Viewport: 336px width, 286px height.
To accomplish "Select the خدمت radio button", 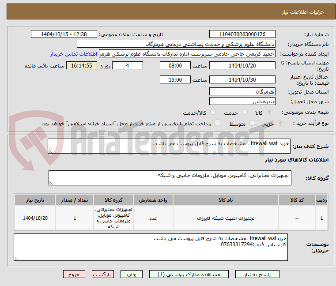I will tap(245, 112).
